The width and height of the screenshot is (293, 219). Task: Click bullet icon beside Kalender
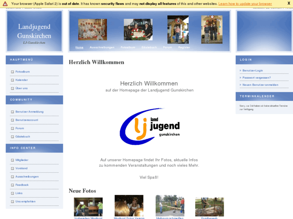[x=12, y=80]
